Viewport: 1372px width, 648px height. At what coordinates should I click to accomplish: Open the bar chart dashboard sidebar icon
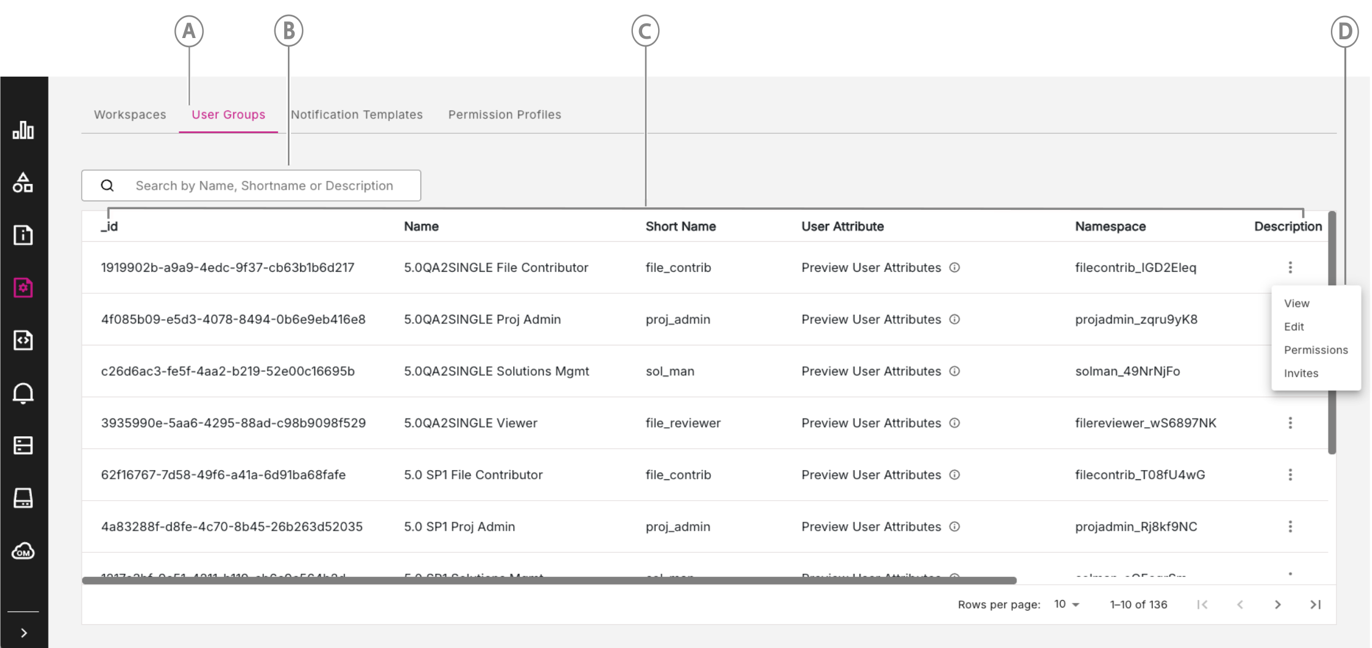pos(23,130)
